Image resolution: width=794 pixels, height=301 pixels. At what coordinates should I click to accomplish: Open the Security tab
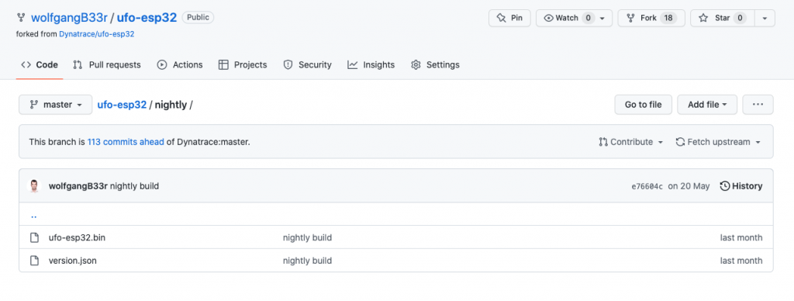tap(307, 65)
